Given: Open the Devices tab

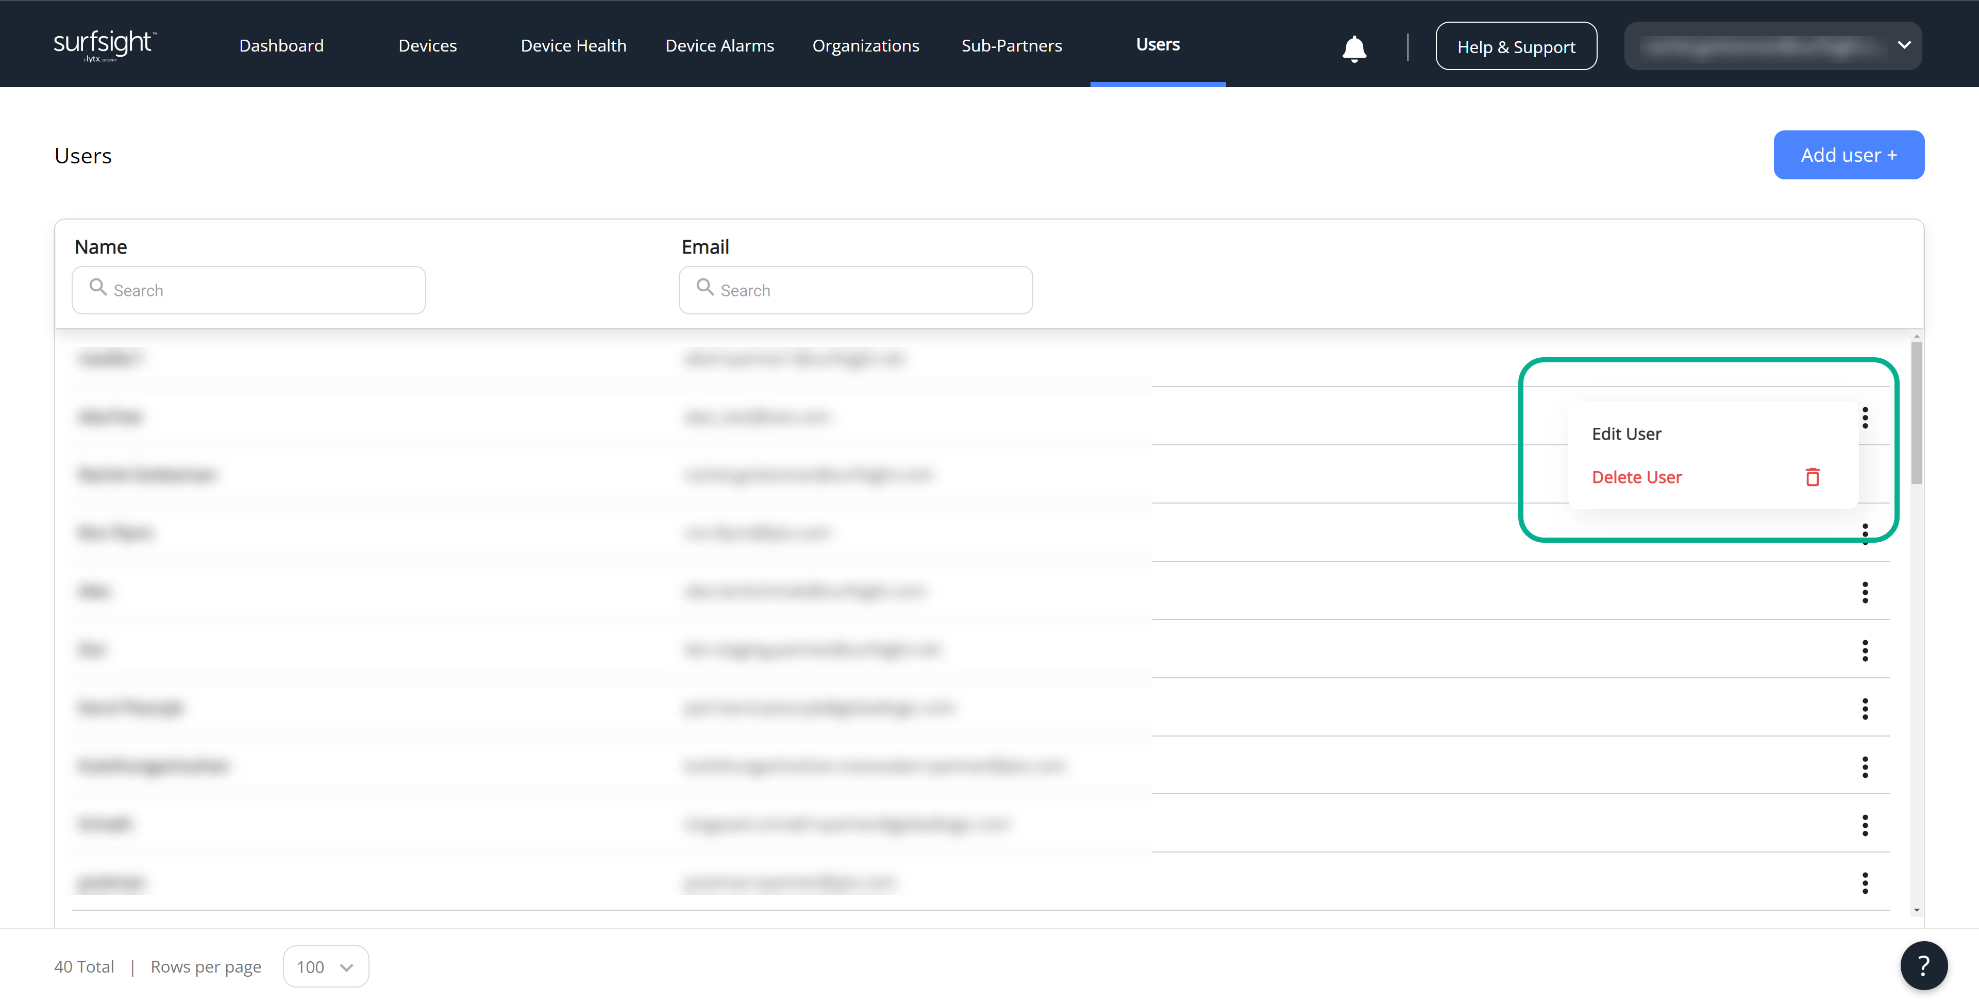Looking at the screenshot, I should (x=427, y=45).
